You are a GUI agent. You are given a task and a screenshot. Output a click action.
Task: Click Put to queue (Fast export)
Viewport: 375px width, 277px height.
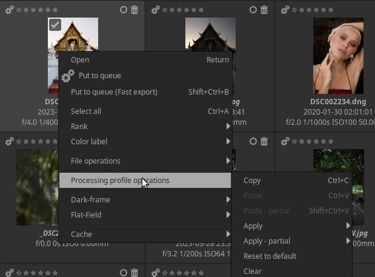(114, 92)
